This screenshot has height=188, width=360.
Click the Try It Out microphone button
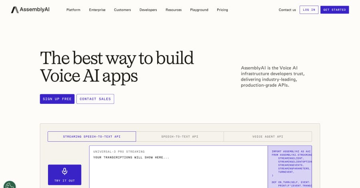64,175
